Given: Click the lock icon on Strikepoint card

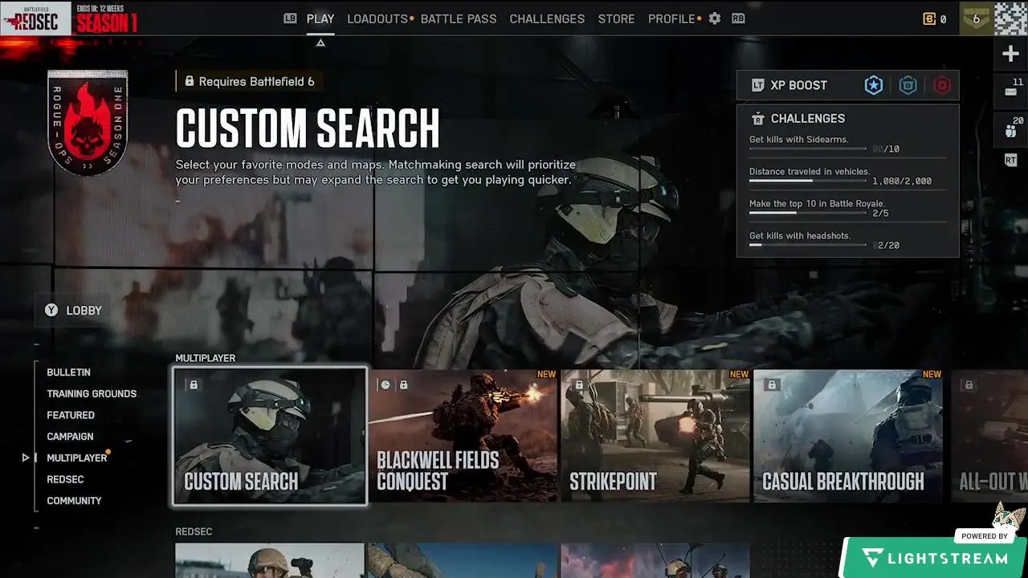Looking at the screenshot, I should [579, 385].
